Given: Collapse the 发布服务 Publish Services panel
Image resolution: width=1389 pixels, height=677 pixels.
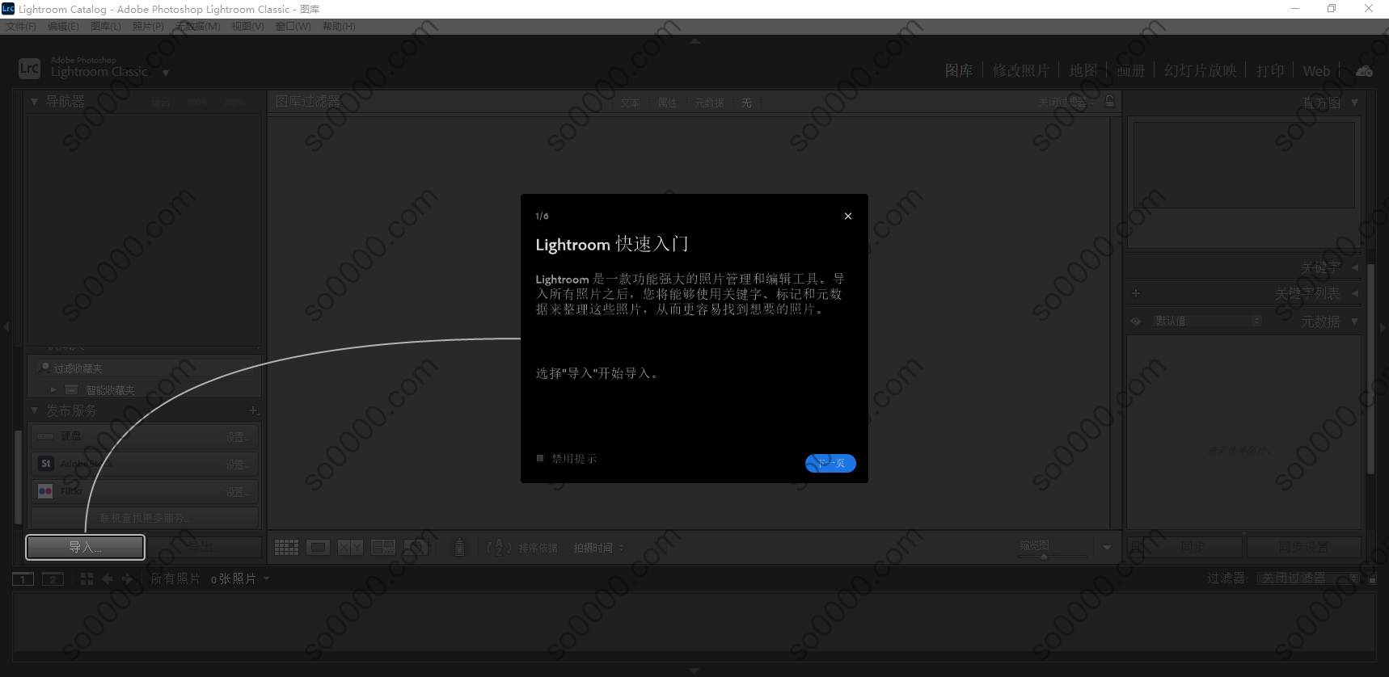Looking at the screenshot, I should coord(34,410).
